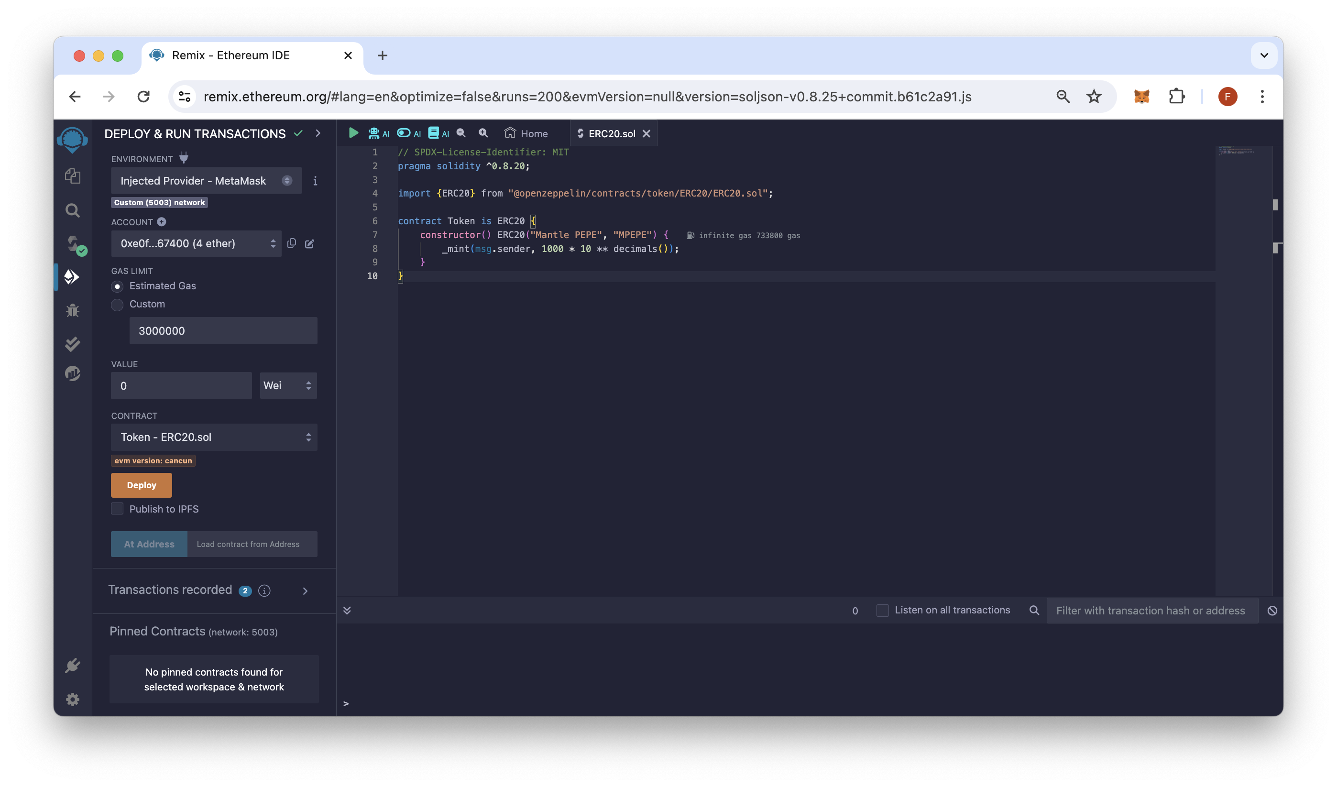Clear the terminal with the circle-slash icon

click(x=1272, y=611)
